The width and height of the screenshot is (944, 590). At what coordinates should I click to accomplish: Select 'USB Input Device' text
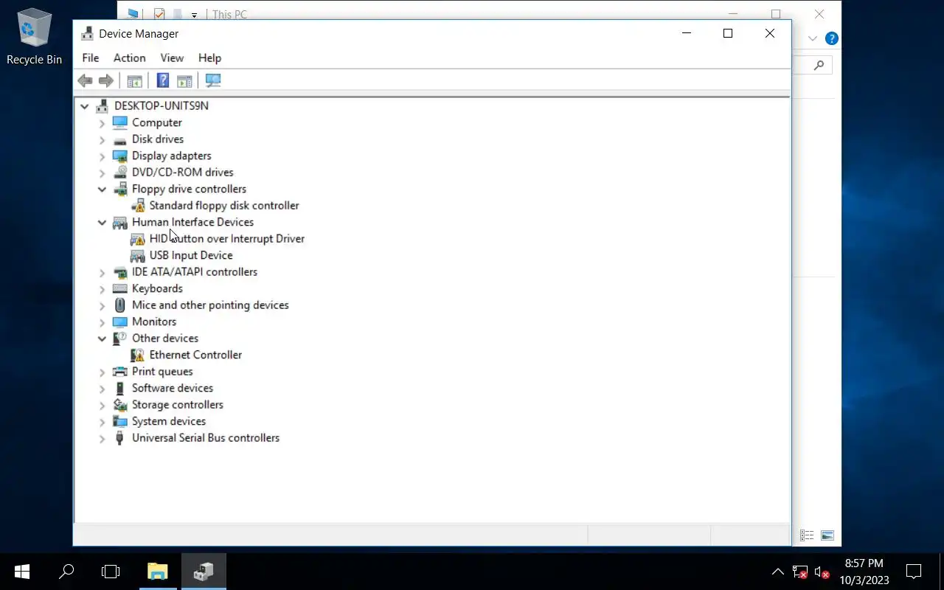click(x=191, y=255)
